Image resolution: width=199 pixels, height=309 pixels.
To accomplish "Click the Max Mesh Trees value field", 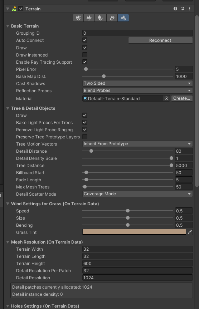I will point(184,187).
